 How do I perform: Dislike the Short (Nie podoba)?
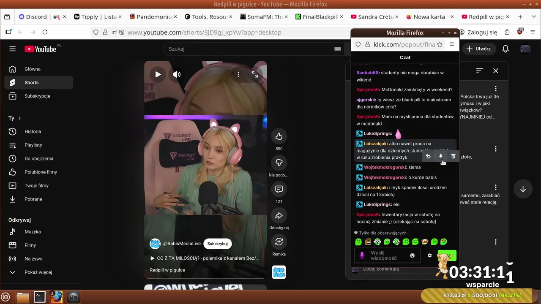(279, 163)
